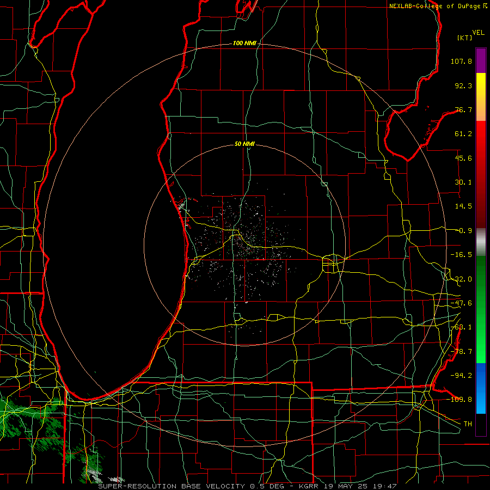
Task: Click the -63.1 velocity scale value
Action: click(461, 327)
